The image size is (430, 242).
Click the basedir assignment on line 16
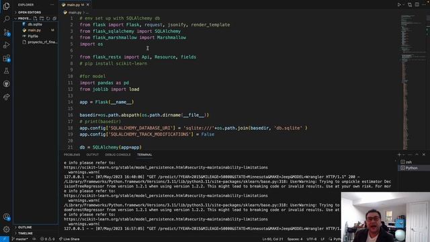(x=144, y=115)
